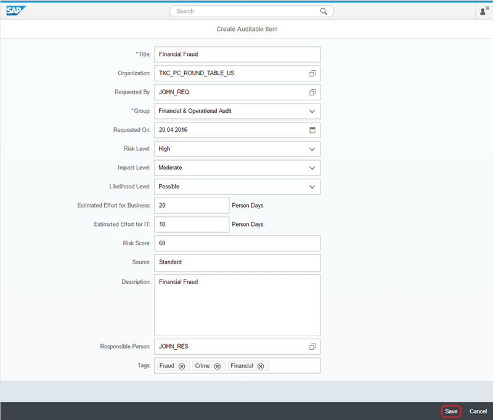Click the SAP logo
Screen dimensions: 493x420
15,10
